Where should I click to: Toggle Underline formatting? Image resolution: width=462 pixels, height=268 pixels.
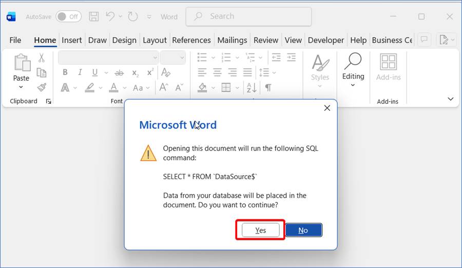95,72
